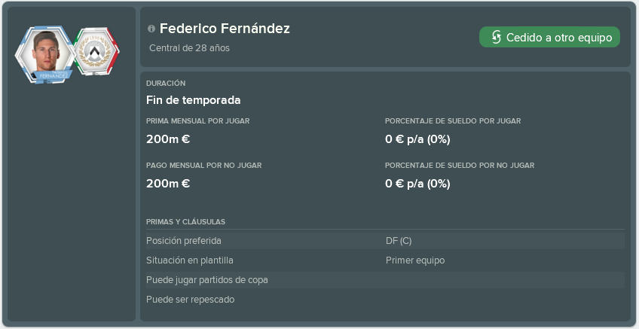This screenshot has height=329, width=639.
Task: Open Federico Fernández's player portrait
Action: 44,54
